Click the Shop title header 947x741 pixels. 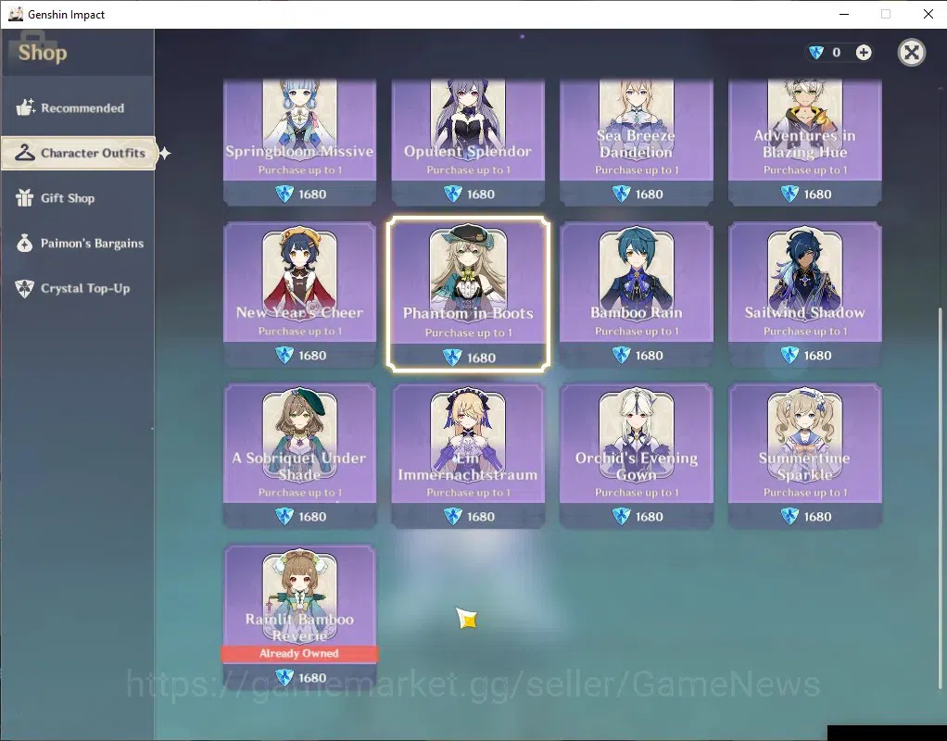(x=43, y=53)
